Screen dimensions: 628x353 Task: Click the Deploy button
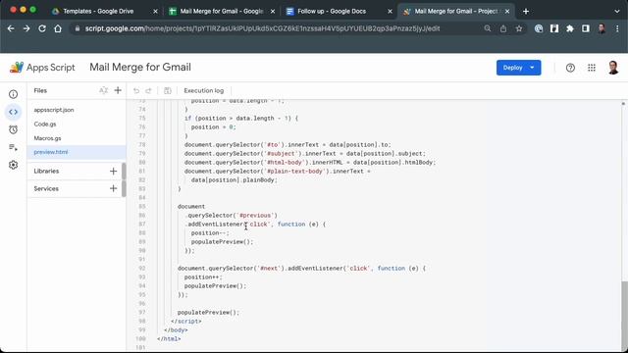tap(512, 68)
